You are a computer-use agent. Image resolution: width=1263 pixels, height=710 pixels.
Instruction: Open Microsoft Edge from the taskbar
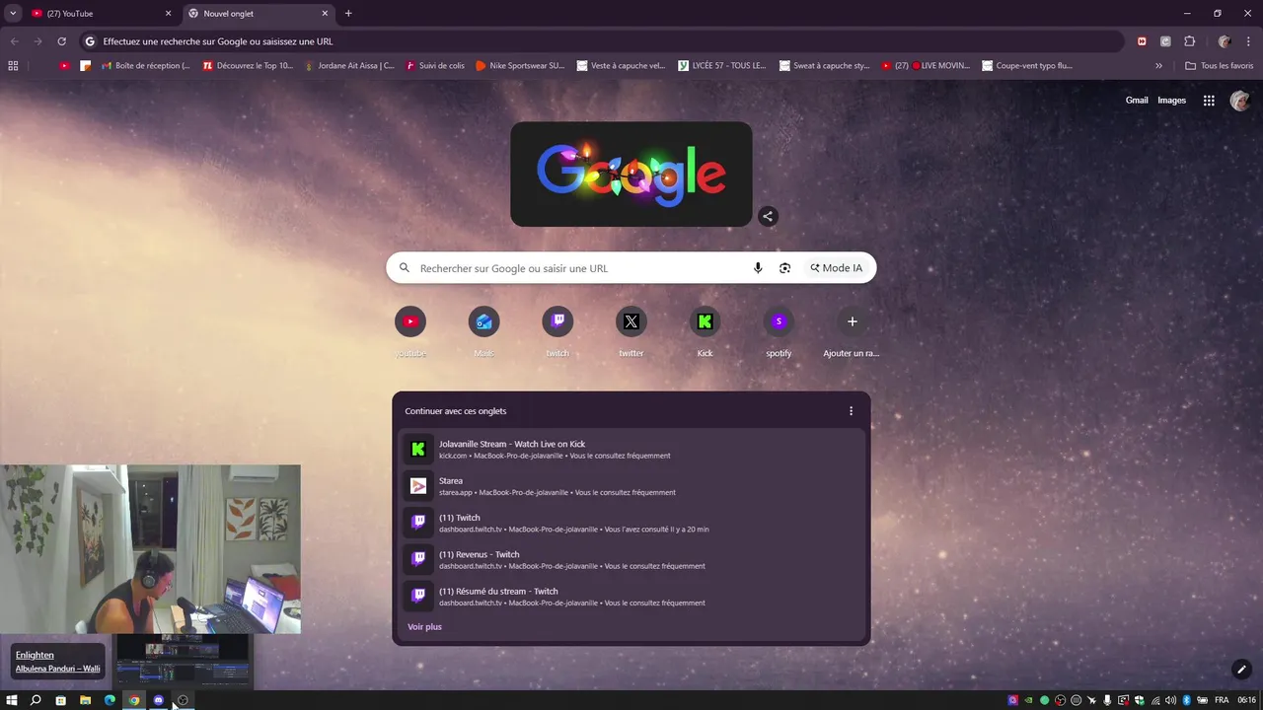click(x=110, y=700)
